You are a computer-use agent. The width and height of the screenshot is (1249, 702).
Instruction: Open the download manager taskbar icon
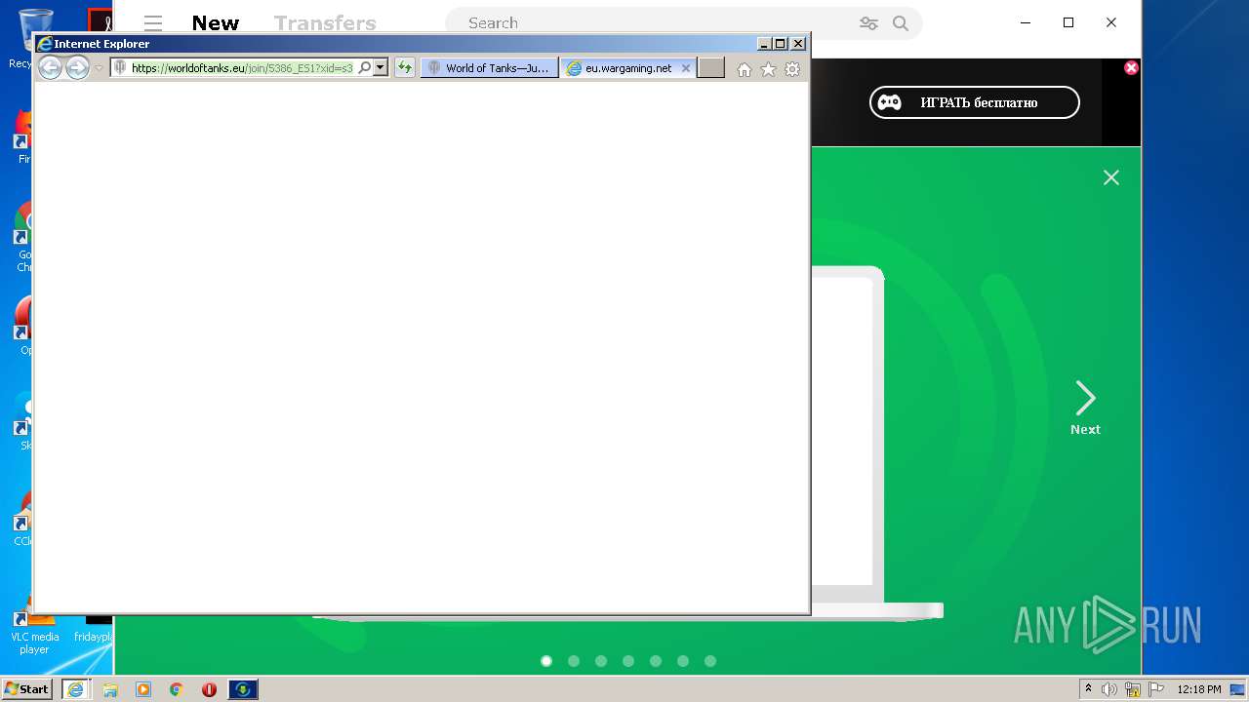point(243,689)
